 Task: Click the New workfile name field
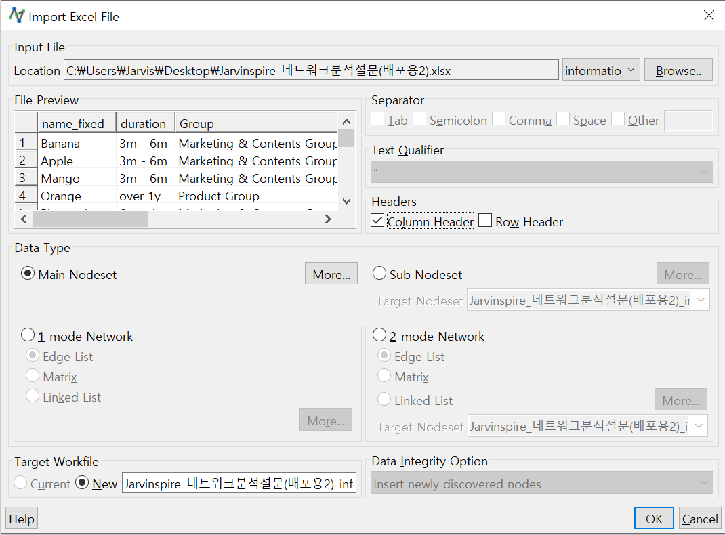(x=239, y=484)
